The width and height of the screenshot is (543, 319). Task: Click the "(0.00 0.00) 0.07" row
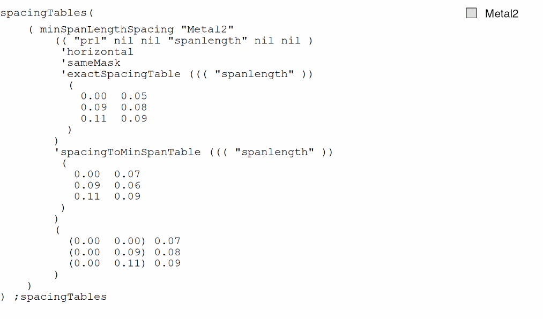pos(124,241)
